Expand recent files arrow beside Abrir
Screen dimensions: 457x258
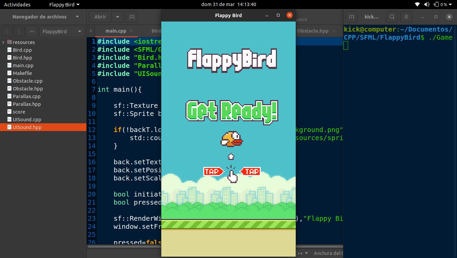[117, 17]
